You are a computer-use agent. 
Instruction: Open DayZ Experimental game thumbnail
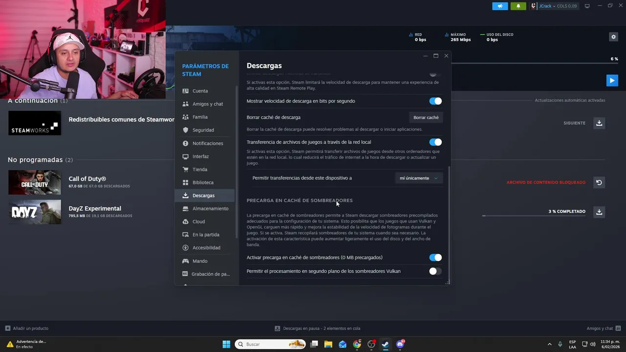coord(35,212)
